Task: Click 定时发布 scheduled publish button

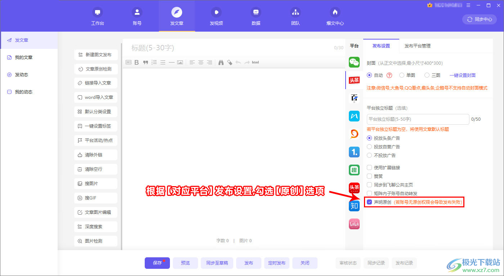Action: [x=277, y=263]
